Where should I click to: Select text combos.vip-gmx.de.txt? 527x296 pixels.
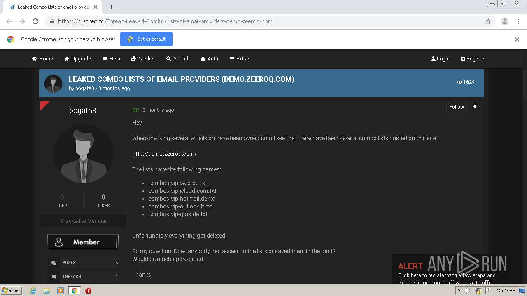click(x=178, y=214)
